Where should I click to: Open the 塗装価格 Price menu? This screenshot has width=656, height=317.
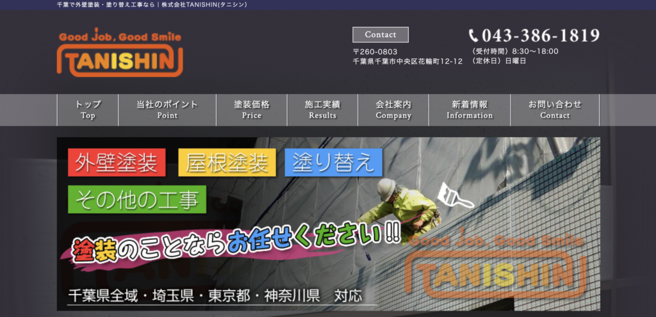(252, 110)
